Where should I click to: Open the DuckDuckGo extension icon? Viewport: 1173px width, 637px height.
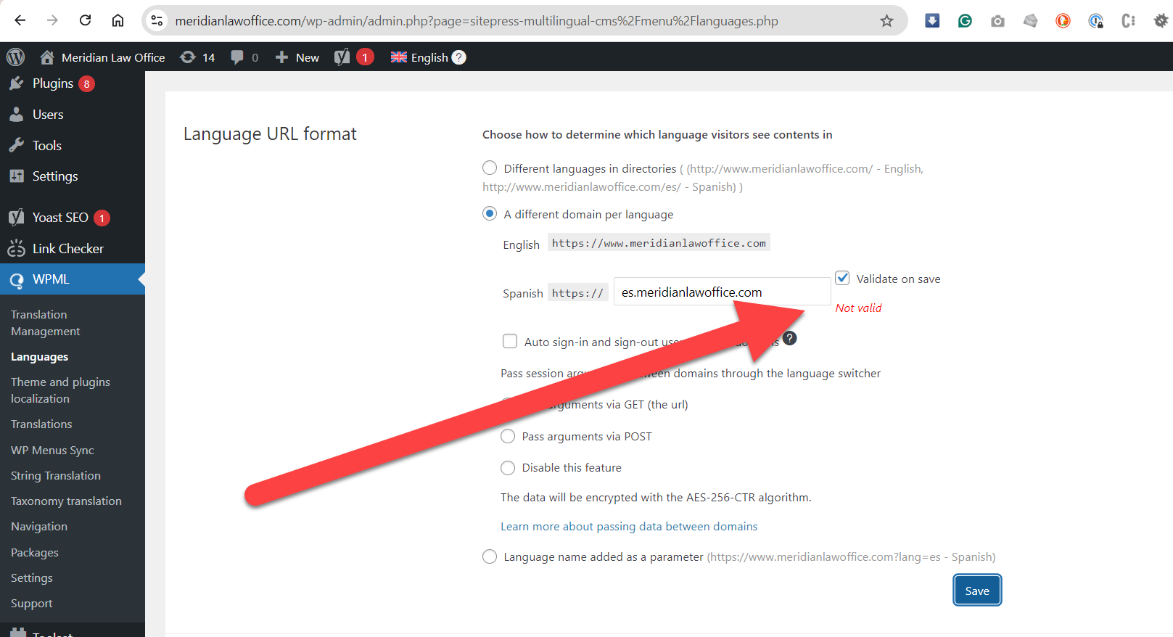1063,20
